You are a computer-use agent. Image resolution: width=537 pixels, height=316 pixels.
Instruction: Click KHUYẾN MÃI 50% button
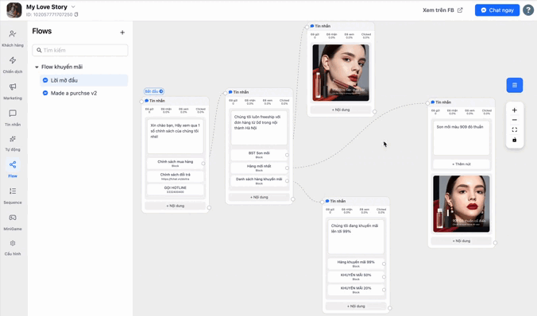pyautogui.click(x=356, y=276)
